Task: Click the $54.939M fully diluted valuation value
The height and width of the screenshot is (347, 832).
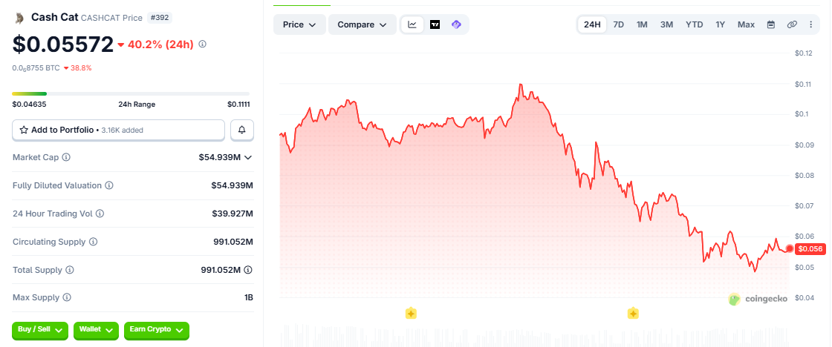Action: point(233,185)
